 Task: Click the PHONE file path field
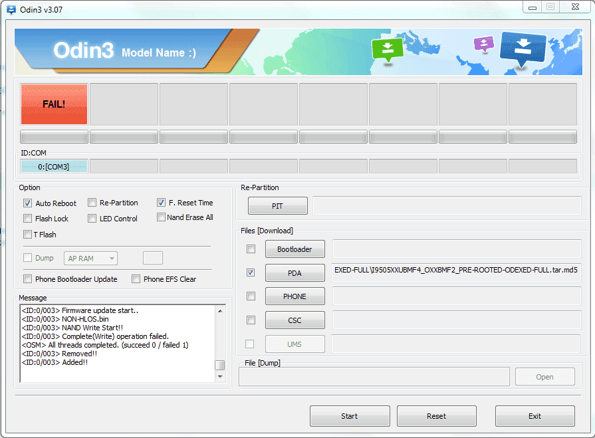(457, 296)
